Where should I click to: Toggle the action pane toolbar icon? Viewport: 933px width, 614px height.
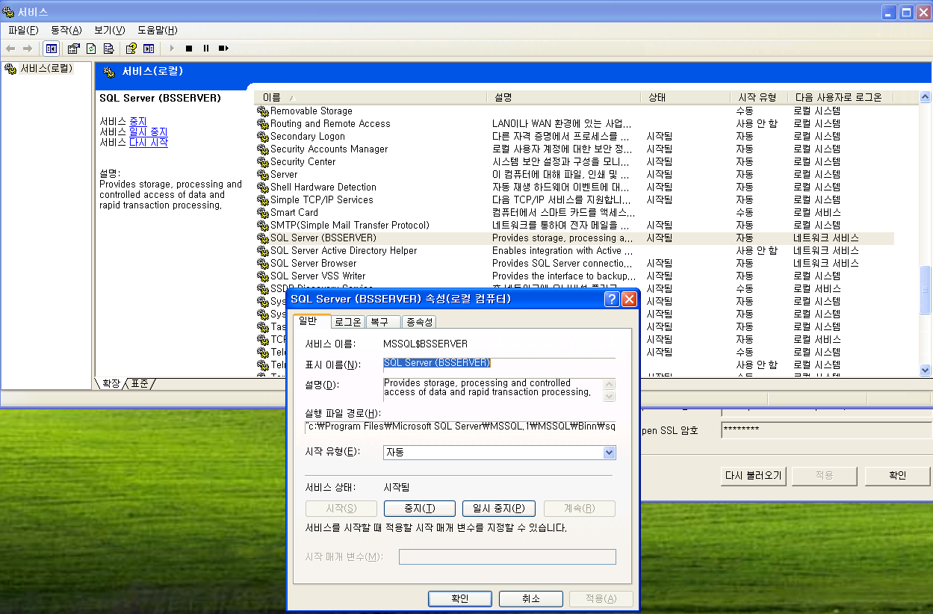pyautogui.click(x=149, y=49)
